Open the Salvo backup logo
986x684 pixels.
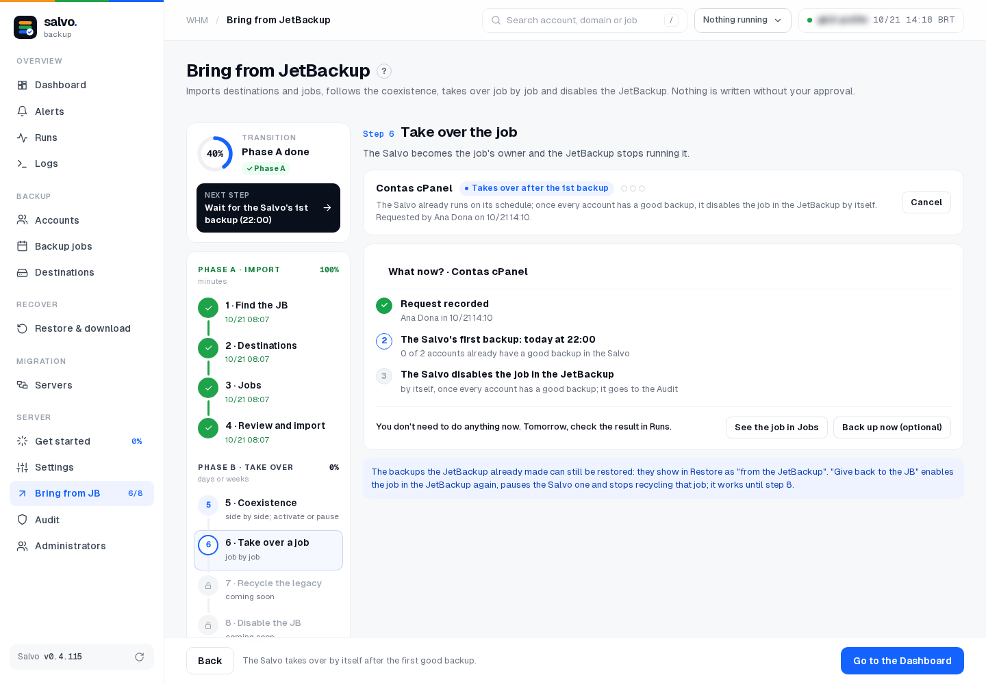[25, 27]
